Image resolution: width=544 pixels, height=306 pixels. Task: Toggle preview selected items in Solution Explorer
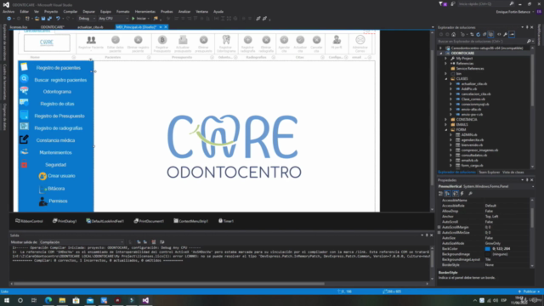[x=512, y=34]
